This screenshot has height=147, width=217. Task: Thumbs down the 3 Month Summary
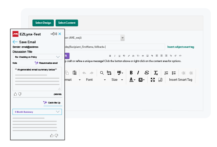(x=56, y=136)
